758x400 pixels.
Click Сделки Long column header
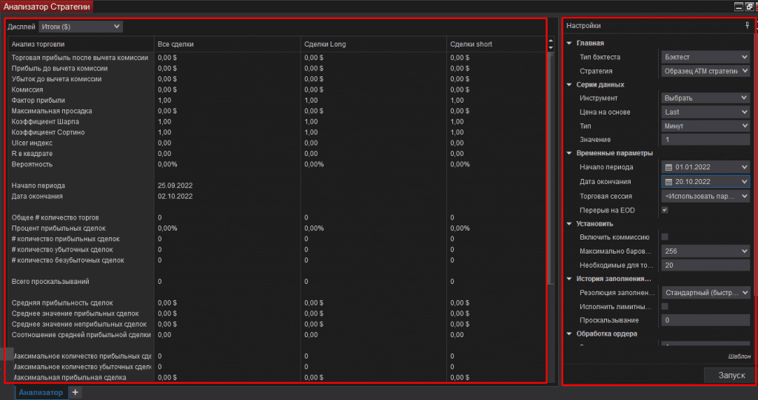point(374,44)
